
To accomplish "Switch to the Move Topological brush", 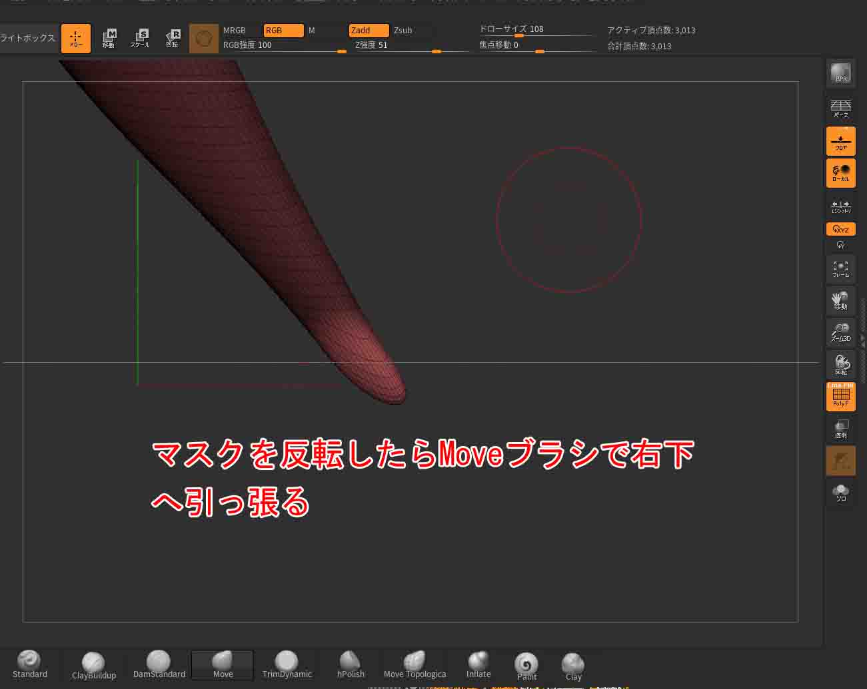I will pos(415,664).
